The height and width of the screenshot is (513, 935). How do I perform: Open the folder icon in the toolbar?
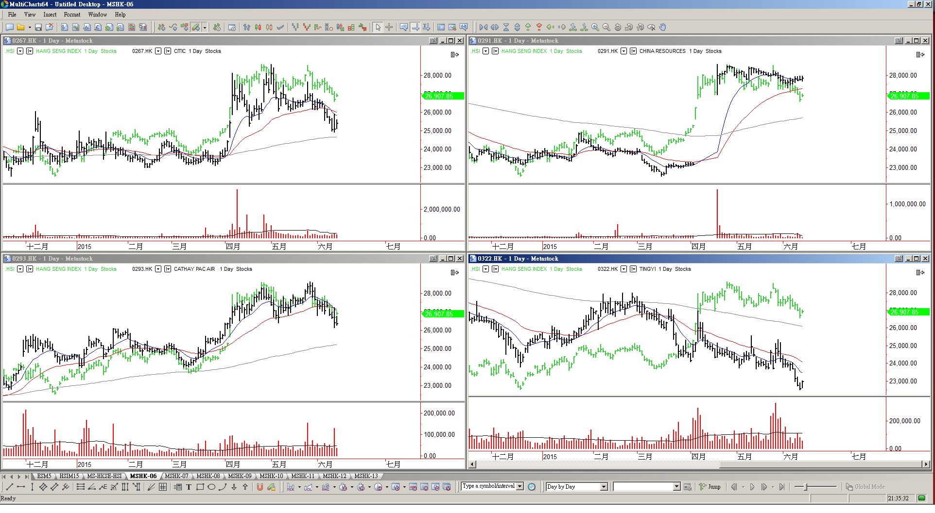click(x=20, y=28)
